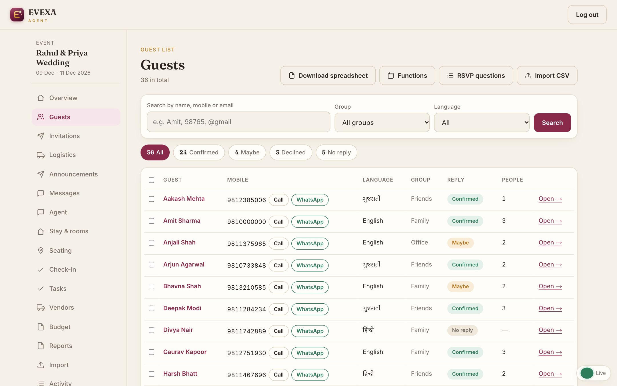Image resolution: width=617 pixels, height=386 pixels.
Task: Filter by 24 Confirmed guests
Action: pyautogui.click(x=199, y=152)
